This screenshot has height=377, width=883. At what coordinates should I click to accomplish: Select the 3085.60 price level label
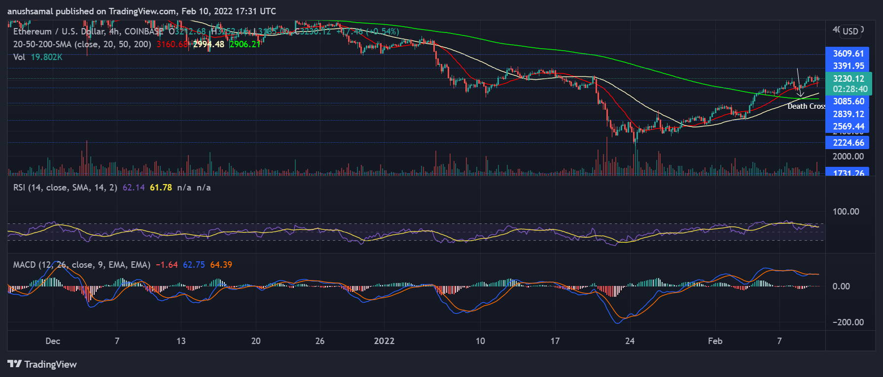(x=848, y=101)
